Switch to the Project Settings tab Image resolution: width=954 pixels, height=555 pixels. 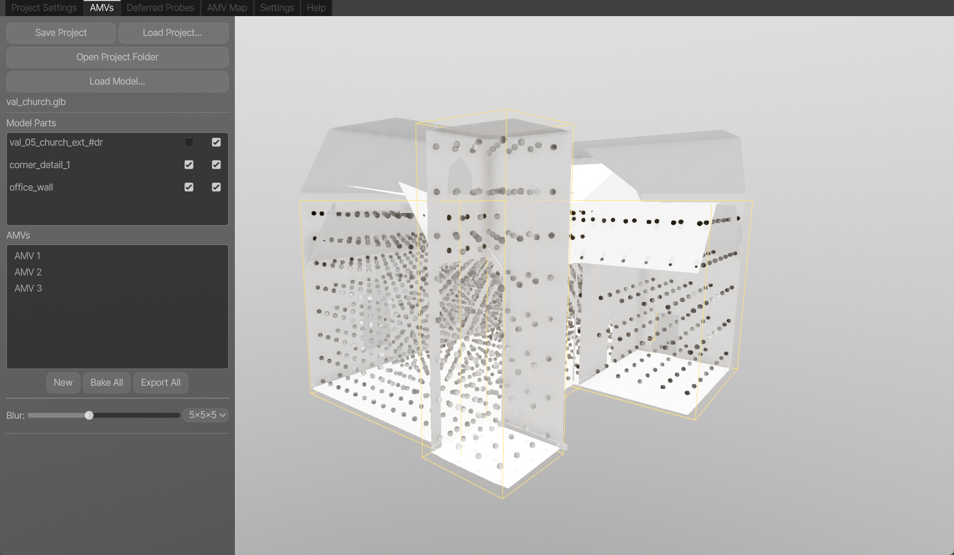tap(44, 8)
